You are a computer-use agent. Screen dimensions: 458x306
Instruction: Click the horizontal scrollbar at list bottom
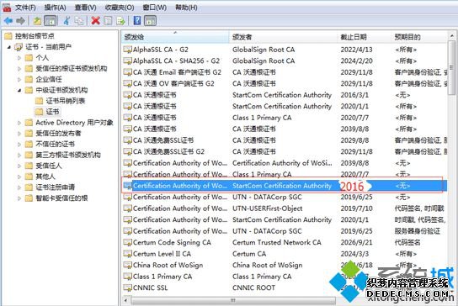click(233, 300)
